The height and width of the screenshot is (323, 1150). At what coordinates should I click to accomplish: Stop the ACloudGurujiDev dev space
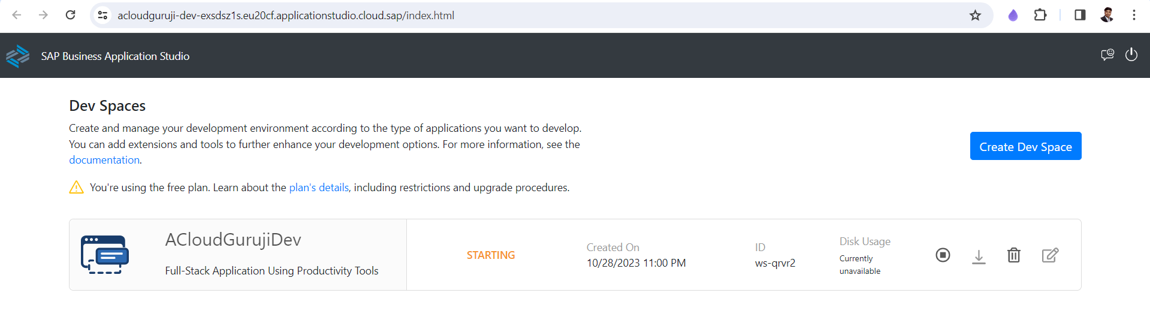[943, 255]
